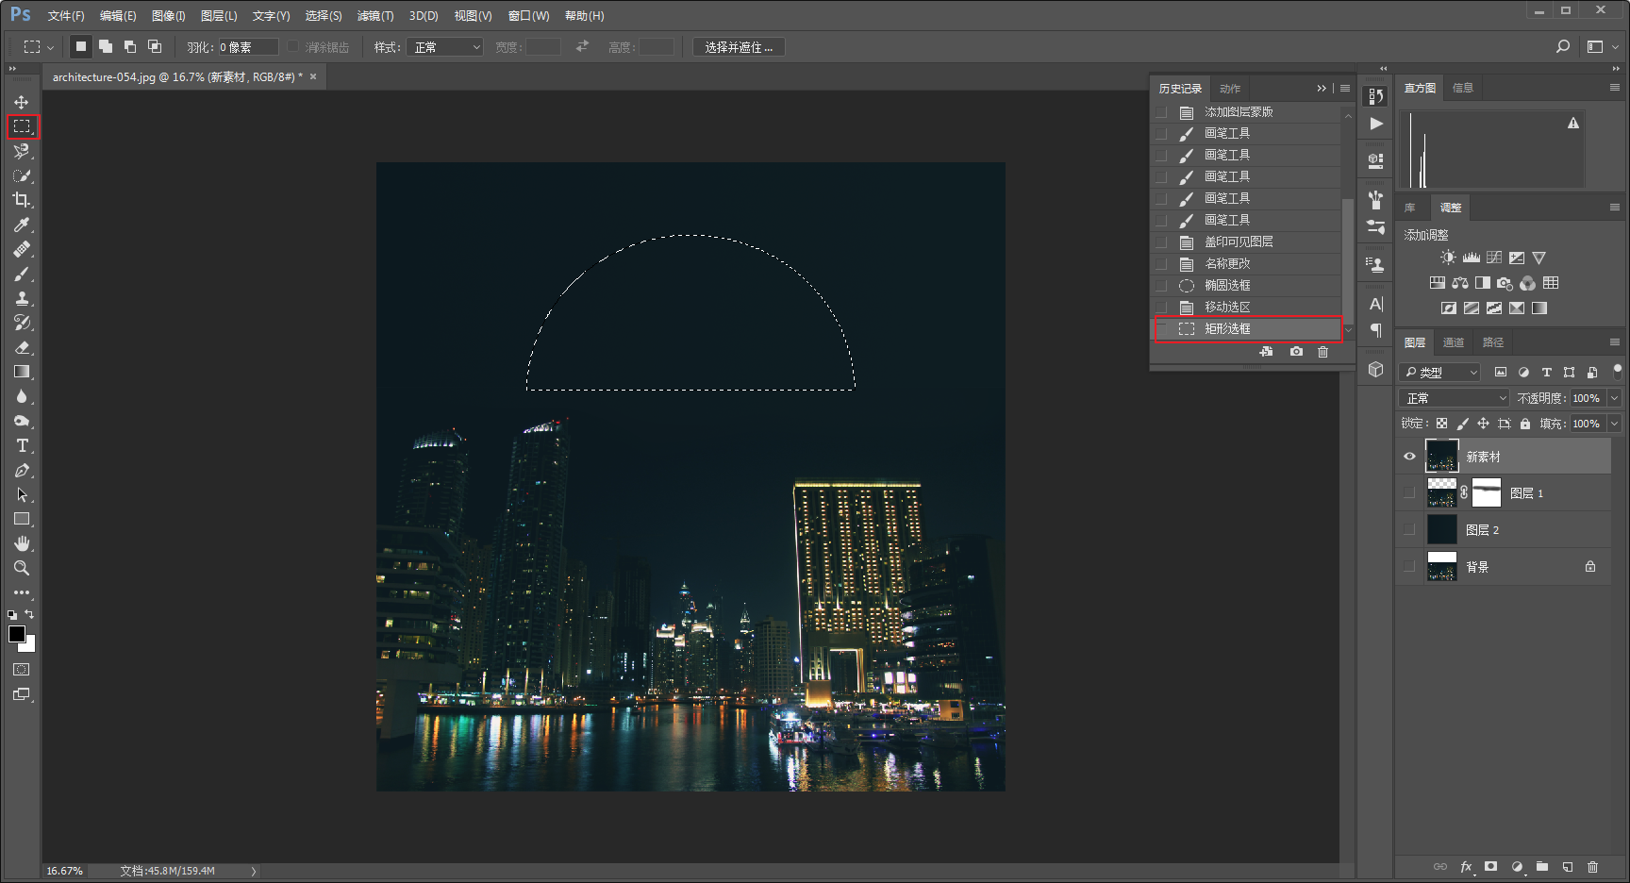This screenshot has height=883, width=1630.
Task: Select the Horizontal Type tool
Action: click(x=21, y=445)
